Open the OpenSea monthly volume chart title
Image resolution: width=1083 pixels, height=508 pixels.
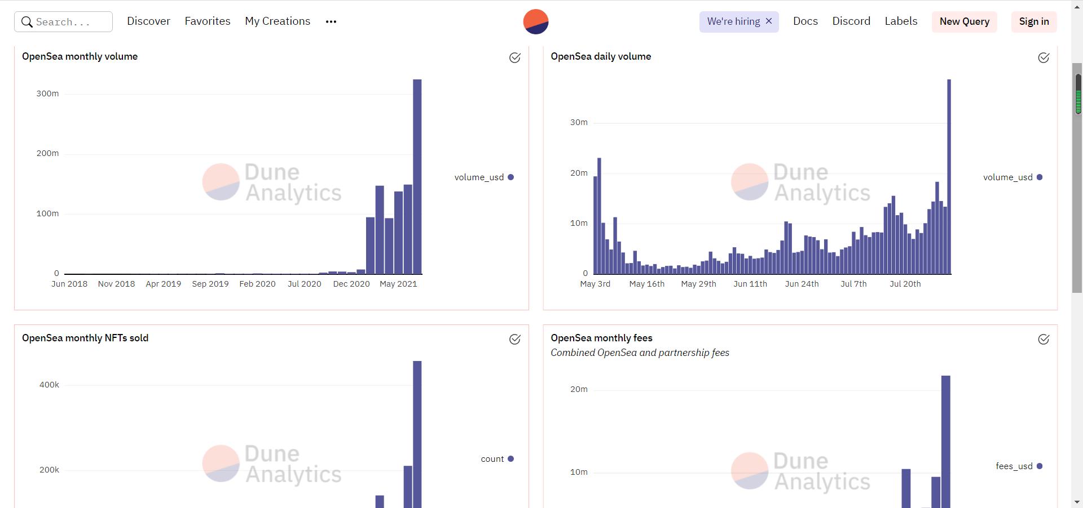click(80, 56)
